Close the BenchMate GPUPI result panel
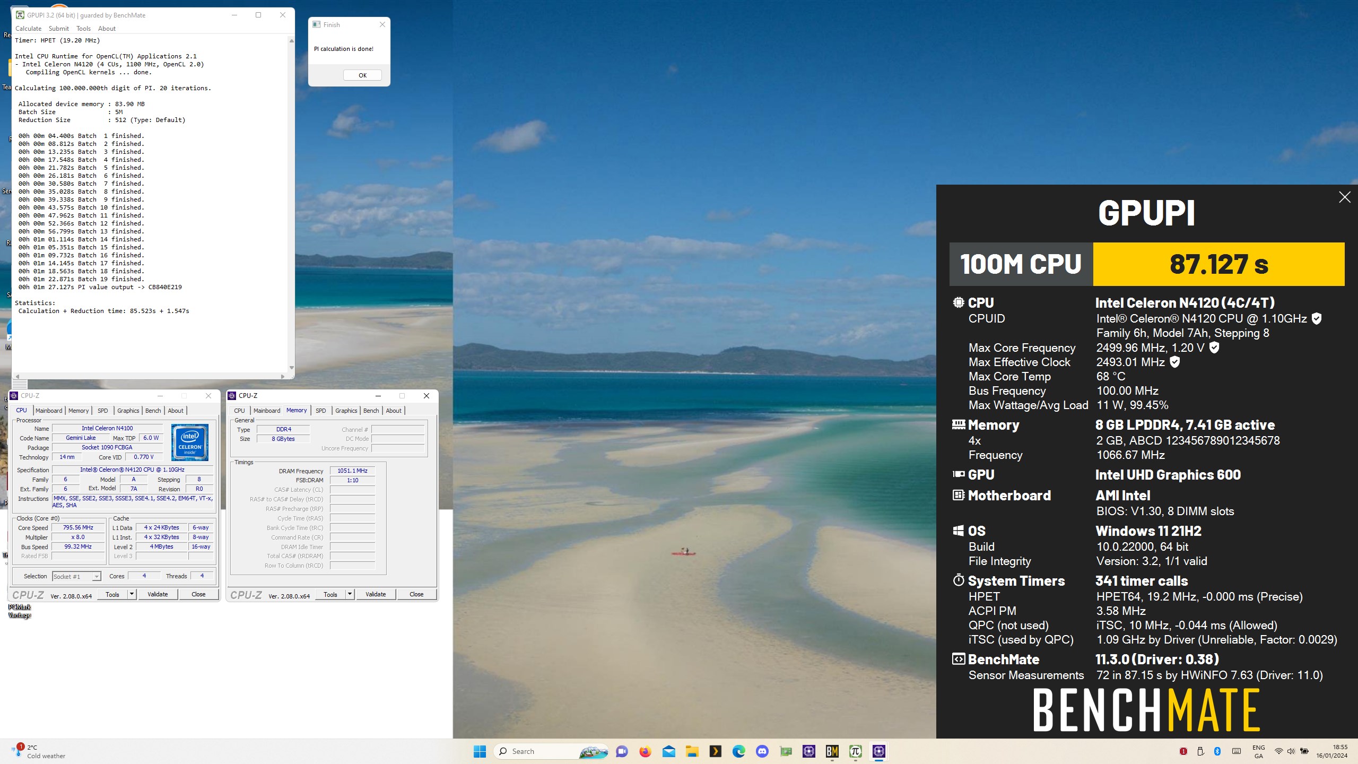This screenshot has width=1358, height=764. click(x=1344, y=197)
